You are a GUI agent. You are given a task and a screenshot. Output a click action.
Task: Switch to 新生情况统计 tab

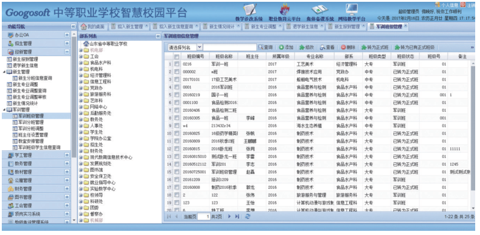(x=221, y=26)
